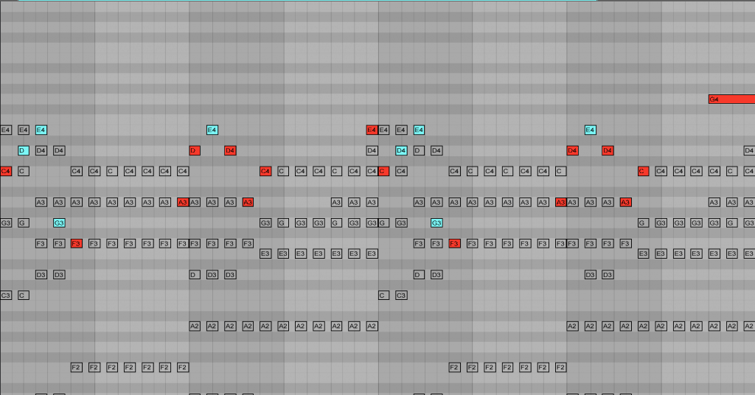Select the leftmost F2 note

pos(76,367)
